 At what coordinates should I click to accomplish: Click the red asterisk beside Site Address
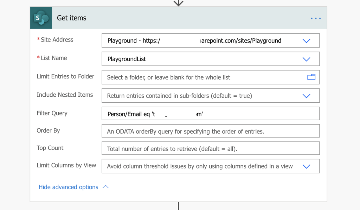point(38,39)
